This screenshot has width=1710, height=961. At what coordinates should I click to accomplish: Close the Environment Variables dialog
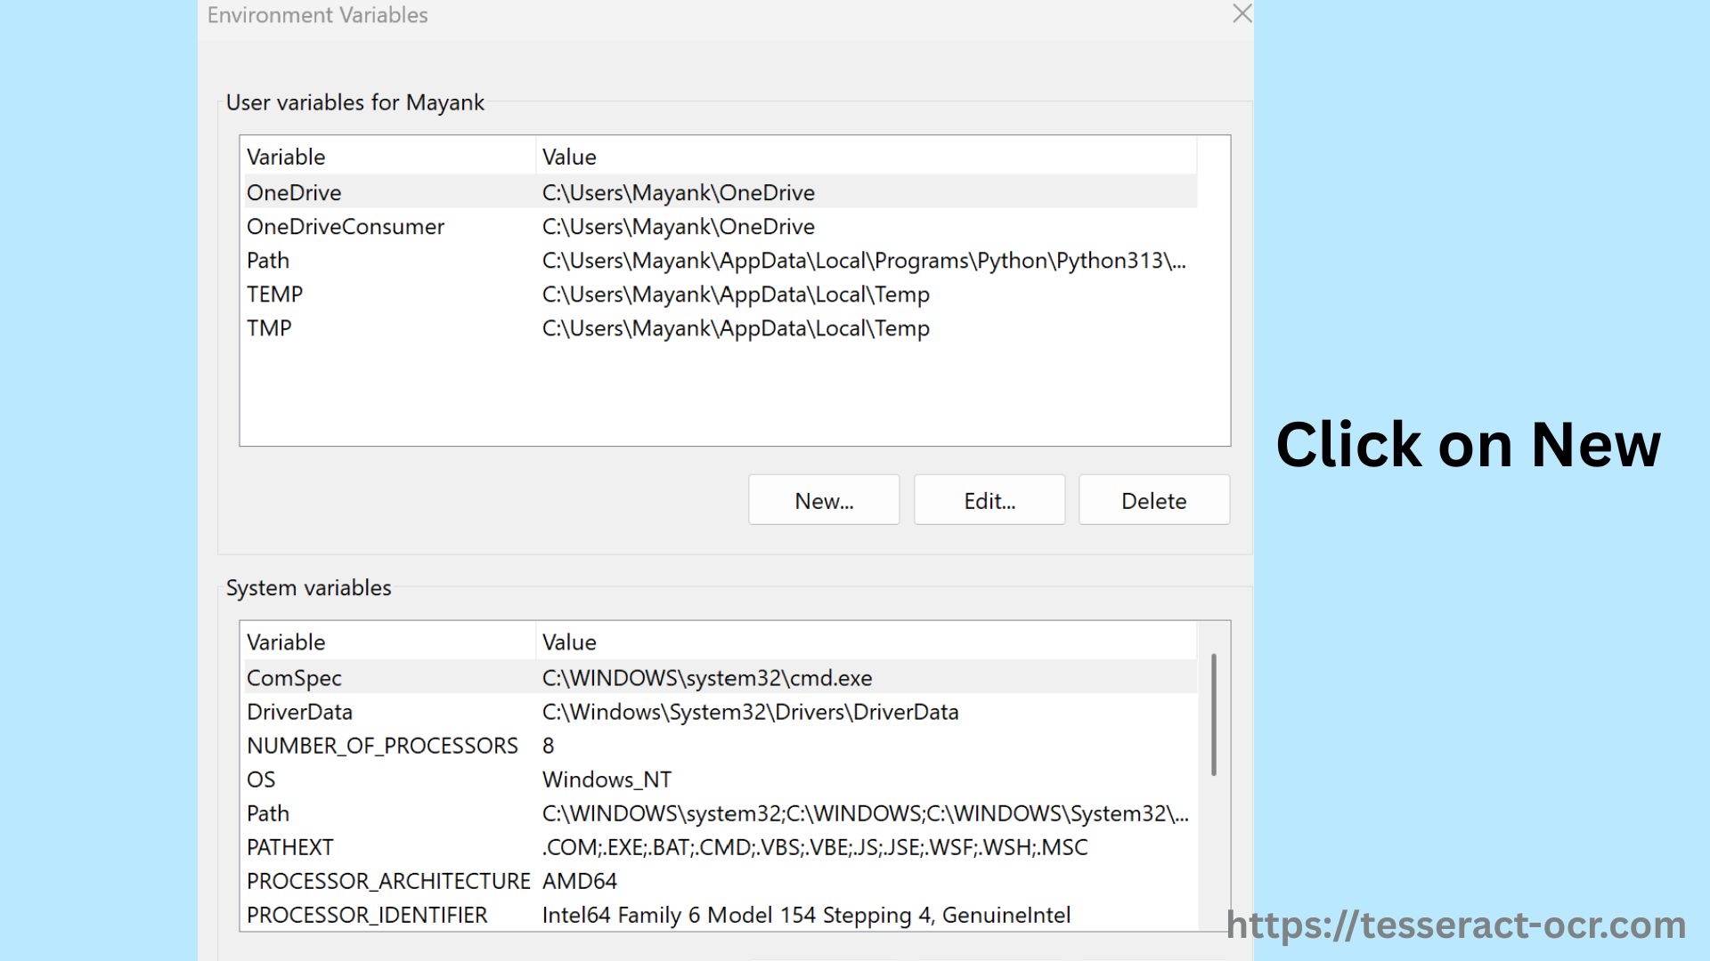(1242, 14)
